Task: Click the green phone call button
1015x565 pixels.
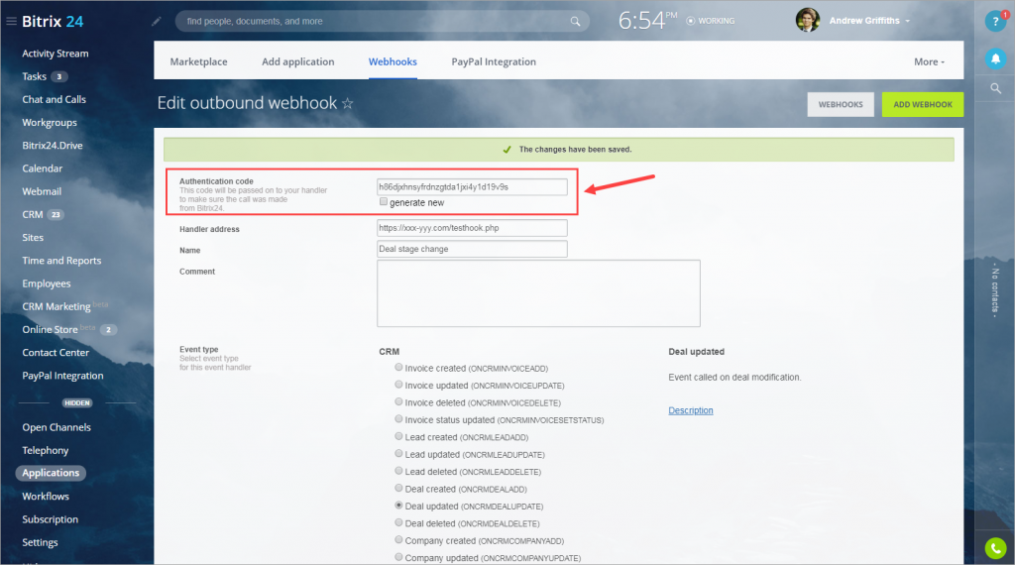Action: [995, 548]
